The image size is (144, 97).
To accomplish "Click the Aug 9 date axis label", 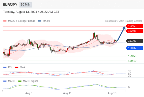I will pos(29,93).
